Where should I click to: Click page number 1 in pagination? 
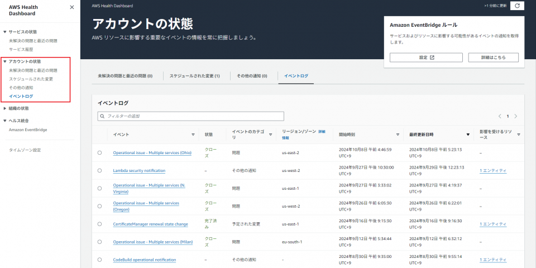pyautogui.click(x=508, y=116)
